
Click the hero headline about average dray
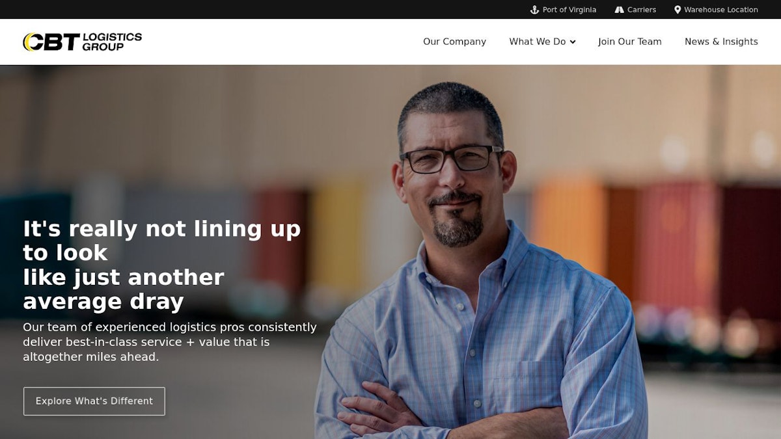point(161,265)
